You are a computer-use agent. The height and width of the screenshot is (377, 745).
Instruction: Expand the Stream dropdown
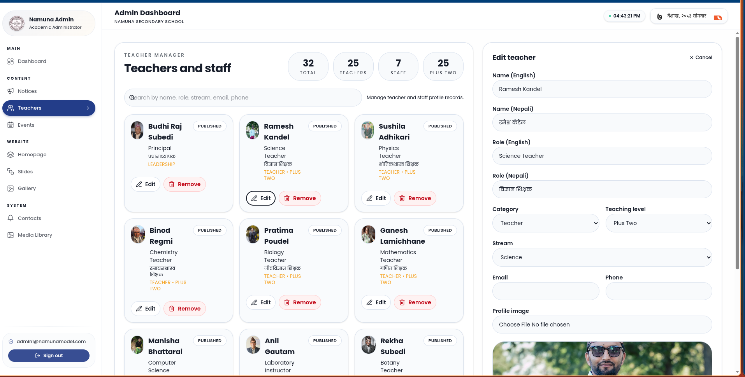click(x=602, y=257)
